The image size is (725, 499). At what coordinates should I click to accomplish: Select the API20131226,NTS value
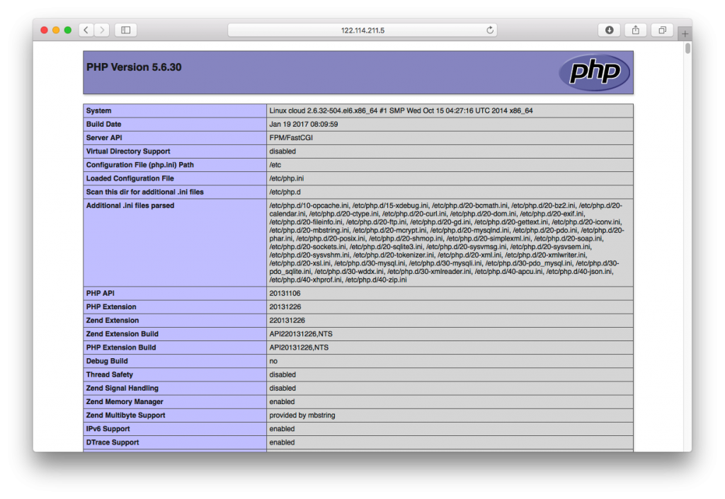point(299,348)
